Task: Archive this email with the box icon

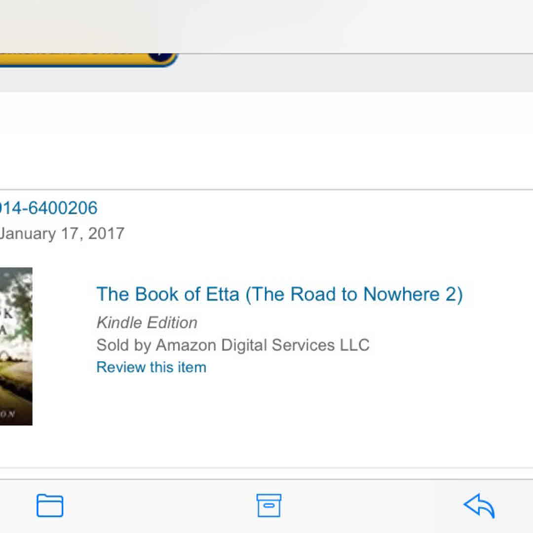Action: [269, 505]
